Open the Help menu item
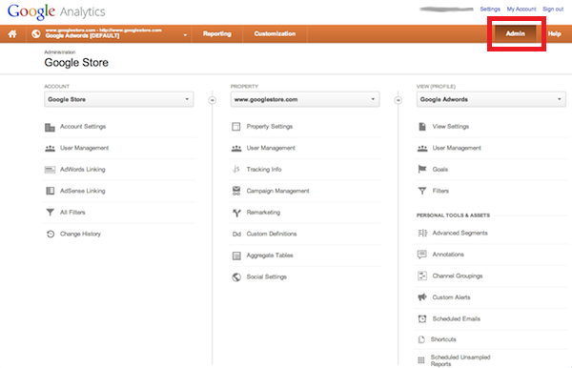The height and width of the screenshot is (368, 572). tap(554, 34)
